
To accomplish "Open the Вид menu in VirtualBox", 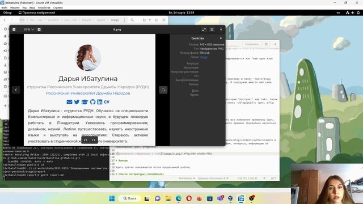I will 24,7.
